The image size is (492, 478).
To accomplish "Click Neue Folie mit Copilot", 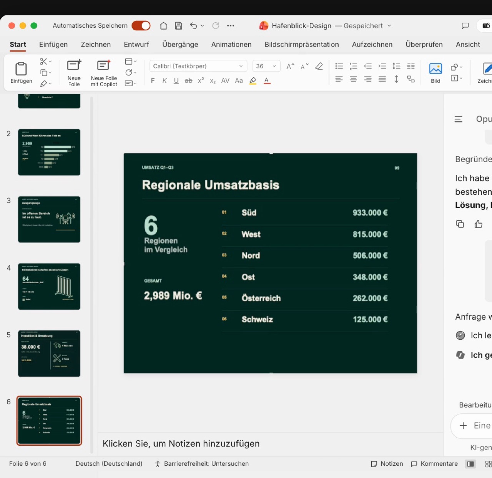I will coord(104,73).
